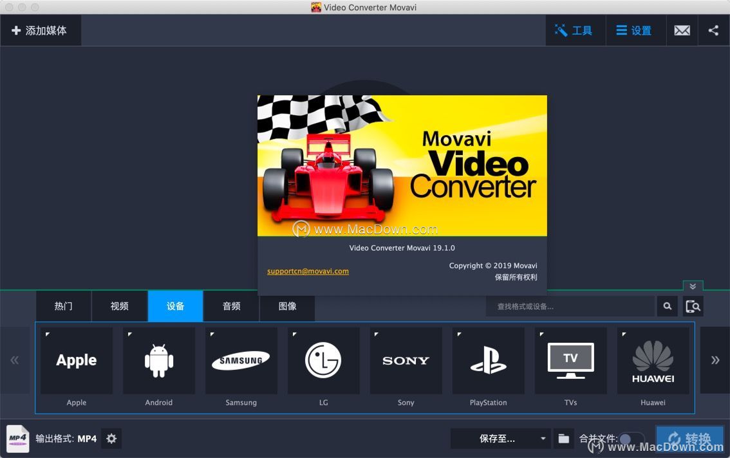Click the magnifier search button
Viewport: 730px width, 458px height.
668,306
